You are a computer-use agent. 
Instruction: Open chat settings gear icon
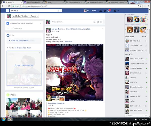tap(143, 116)
